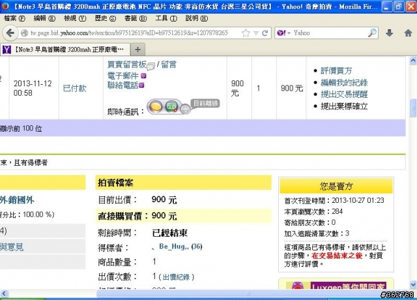The width and height of the screenshot is (417, 300).
Task: Open the URL history dropdown arrow
Action: 256,33
